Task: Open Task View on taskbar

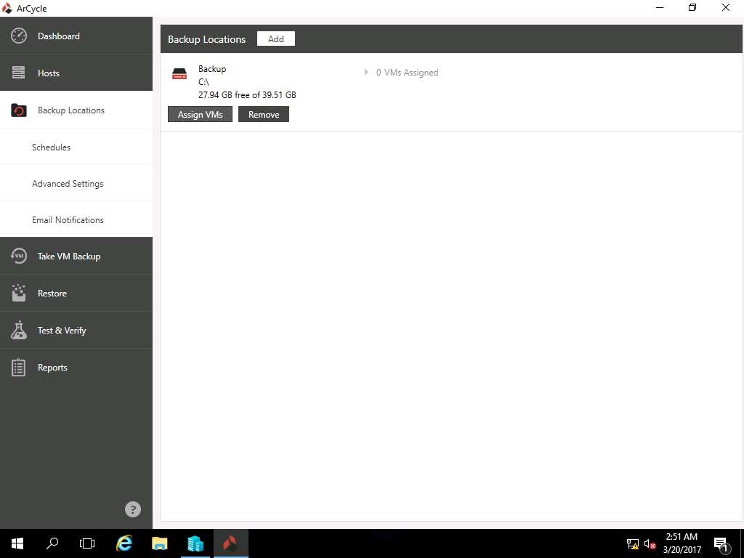Action: coord(87,543)
